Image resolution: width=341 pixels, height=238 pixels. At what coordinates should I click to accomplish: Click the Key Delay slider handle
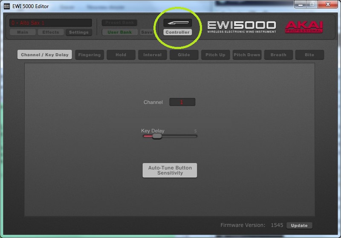tap(157, 136)
